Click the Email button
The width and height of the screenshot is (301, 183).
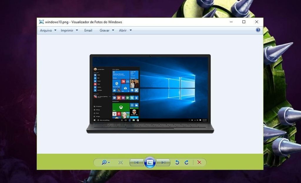tap(88, 30)
